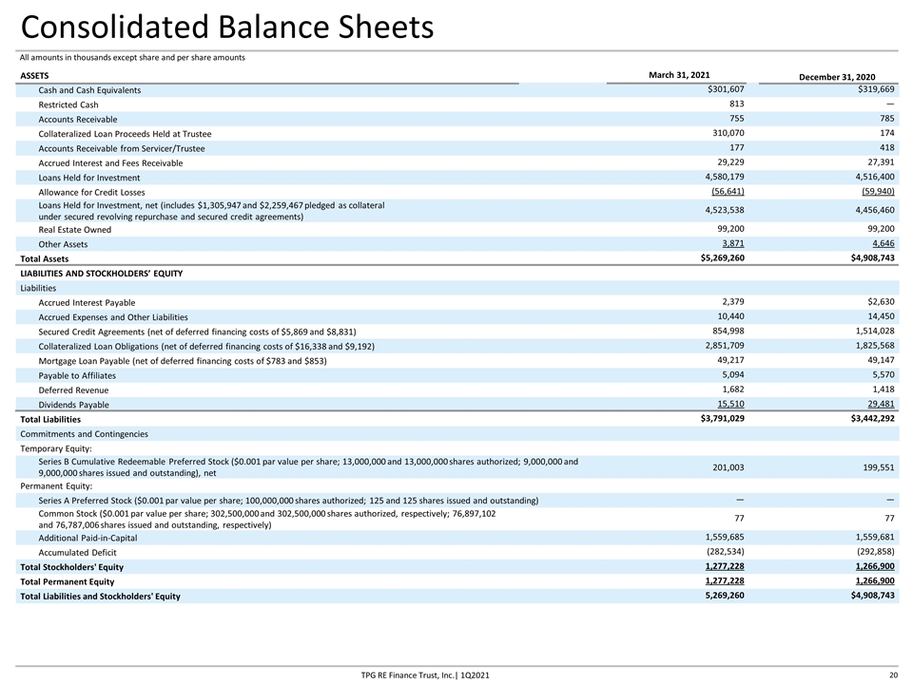Select the "Allowance for Credit Losses" label
The image size is (913, 684).
[x=91, y=193]
